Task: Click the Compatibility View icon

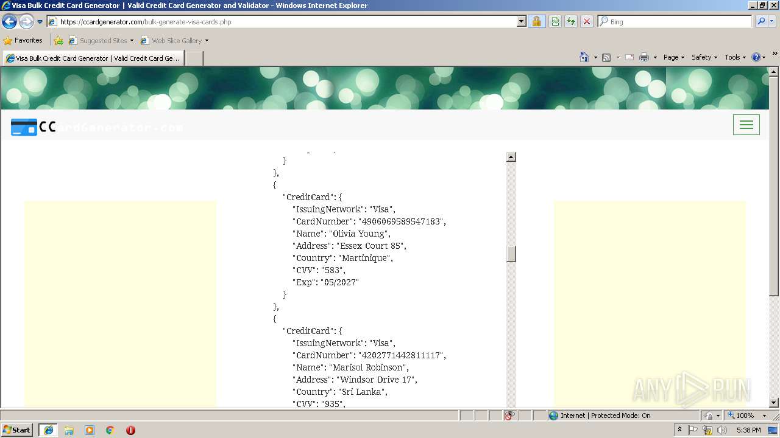Action: 555,22
